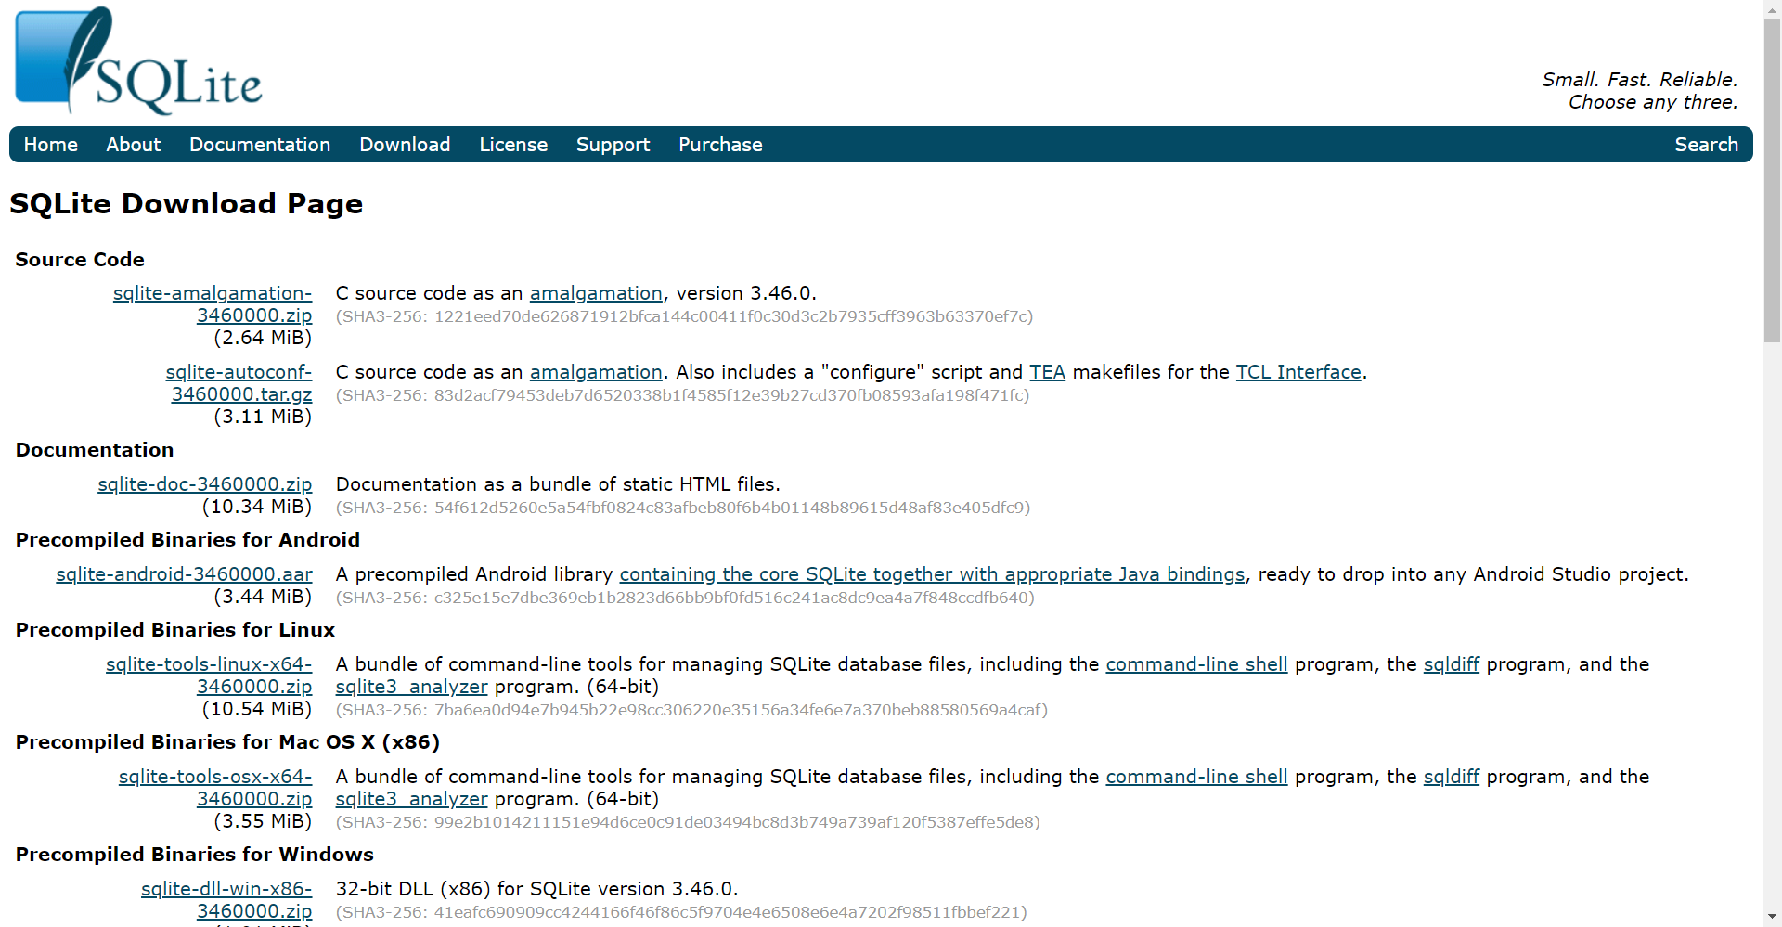Image resolution: width=1782 pixels, height=927 pixels.
Task: Click the Precompiled Binaries for Windows heading
Action: pyautogui.click(x=195, y=855)
